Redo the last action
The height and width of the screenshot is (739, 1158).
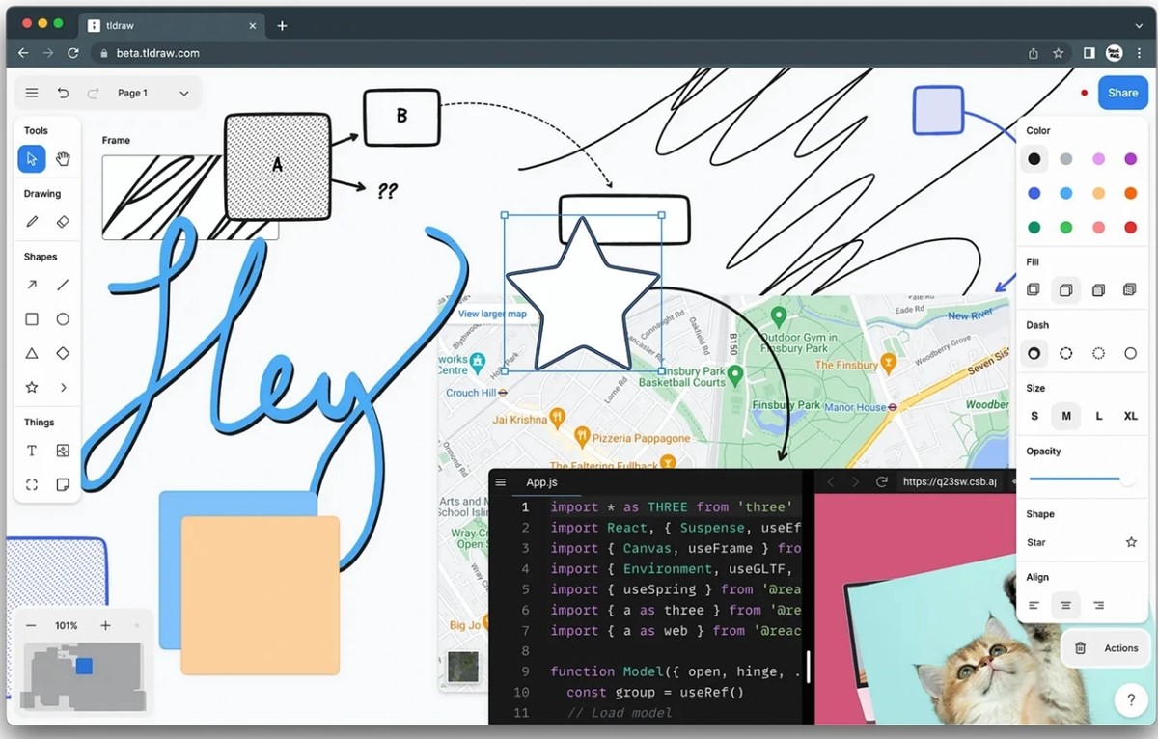pos(94,93)
